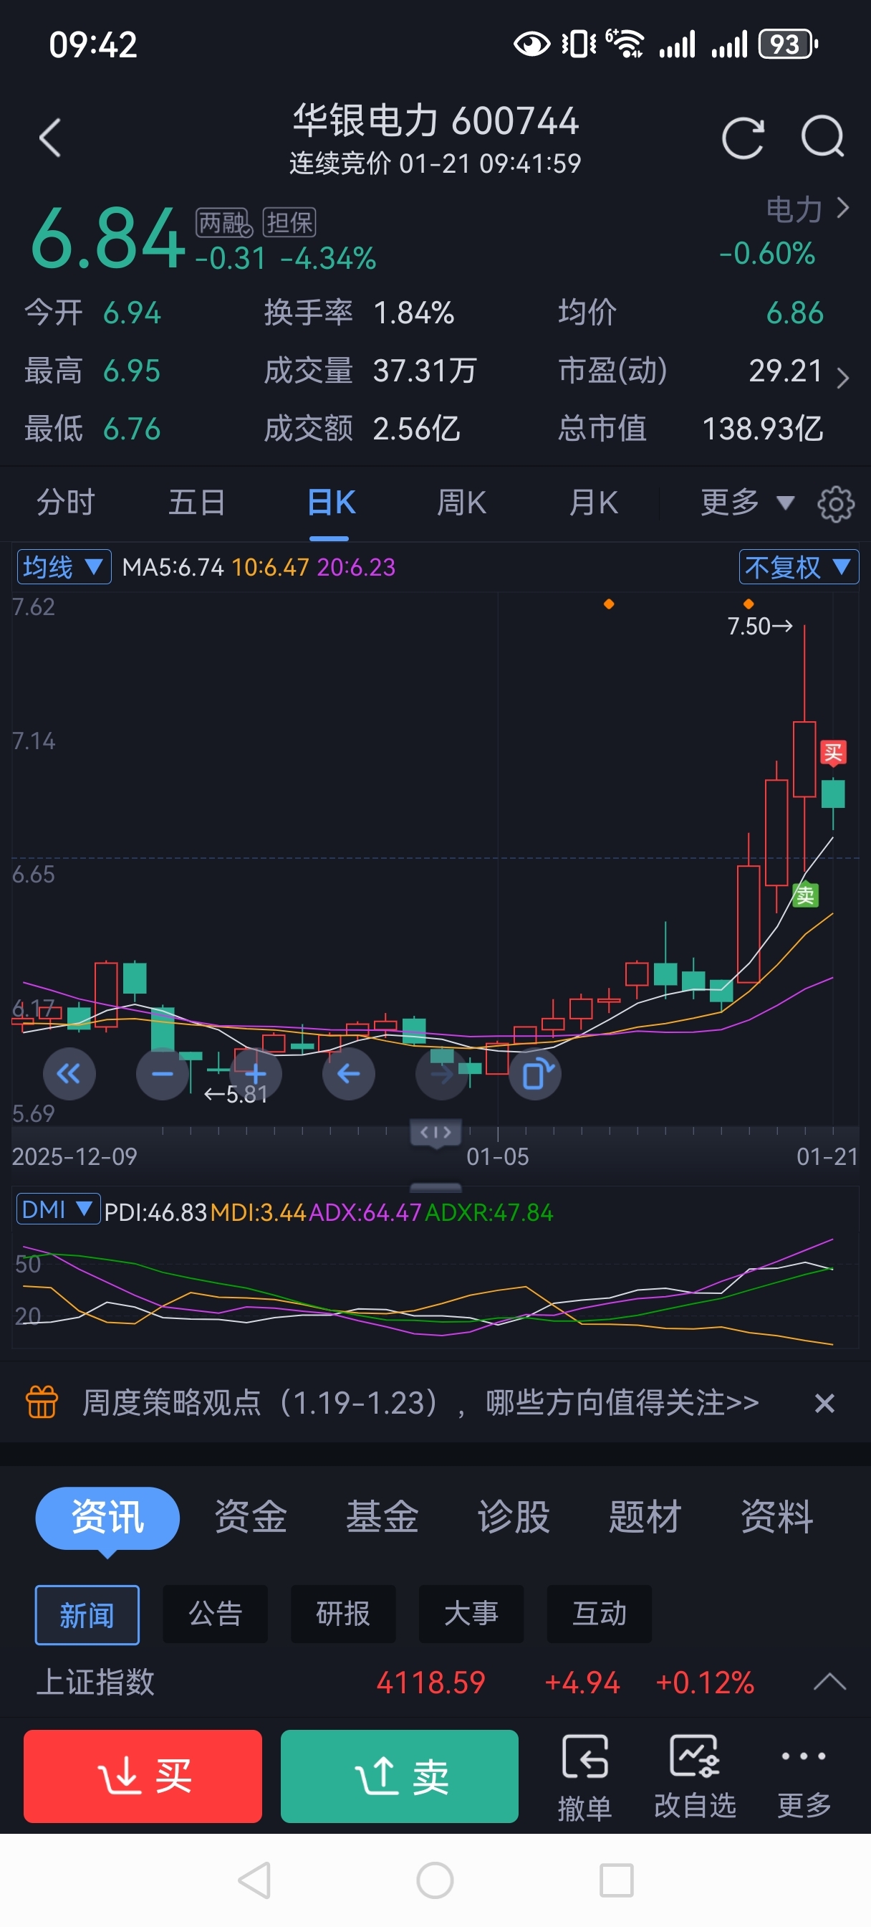Viewport: 871px width, 1927px height.
Task: Open the DMI indicator dropdown
Action: [58, 1209]
